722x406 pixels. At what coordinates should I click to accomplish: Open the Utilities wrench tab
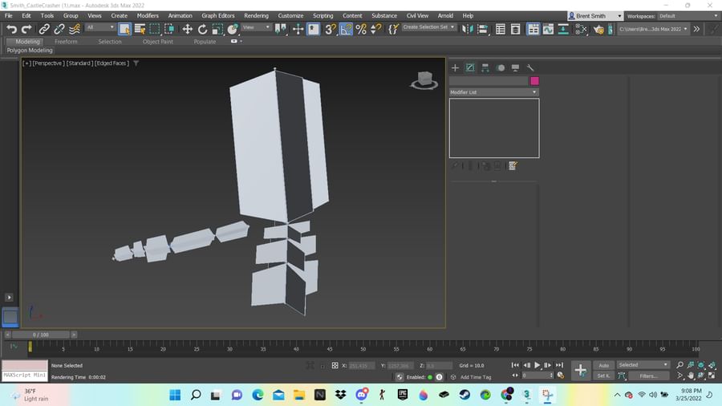530,68
